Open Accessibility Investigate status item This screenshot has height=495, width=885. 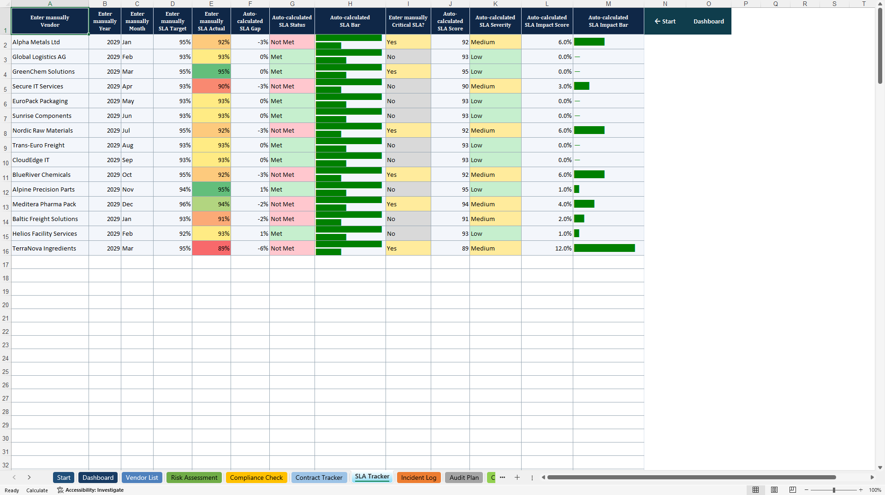(90, 490)
